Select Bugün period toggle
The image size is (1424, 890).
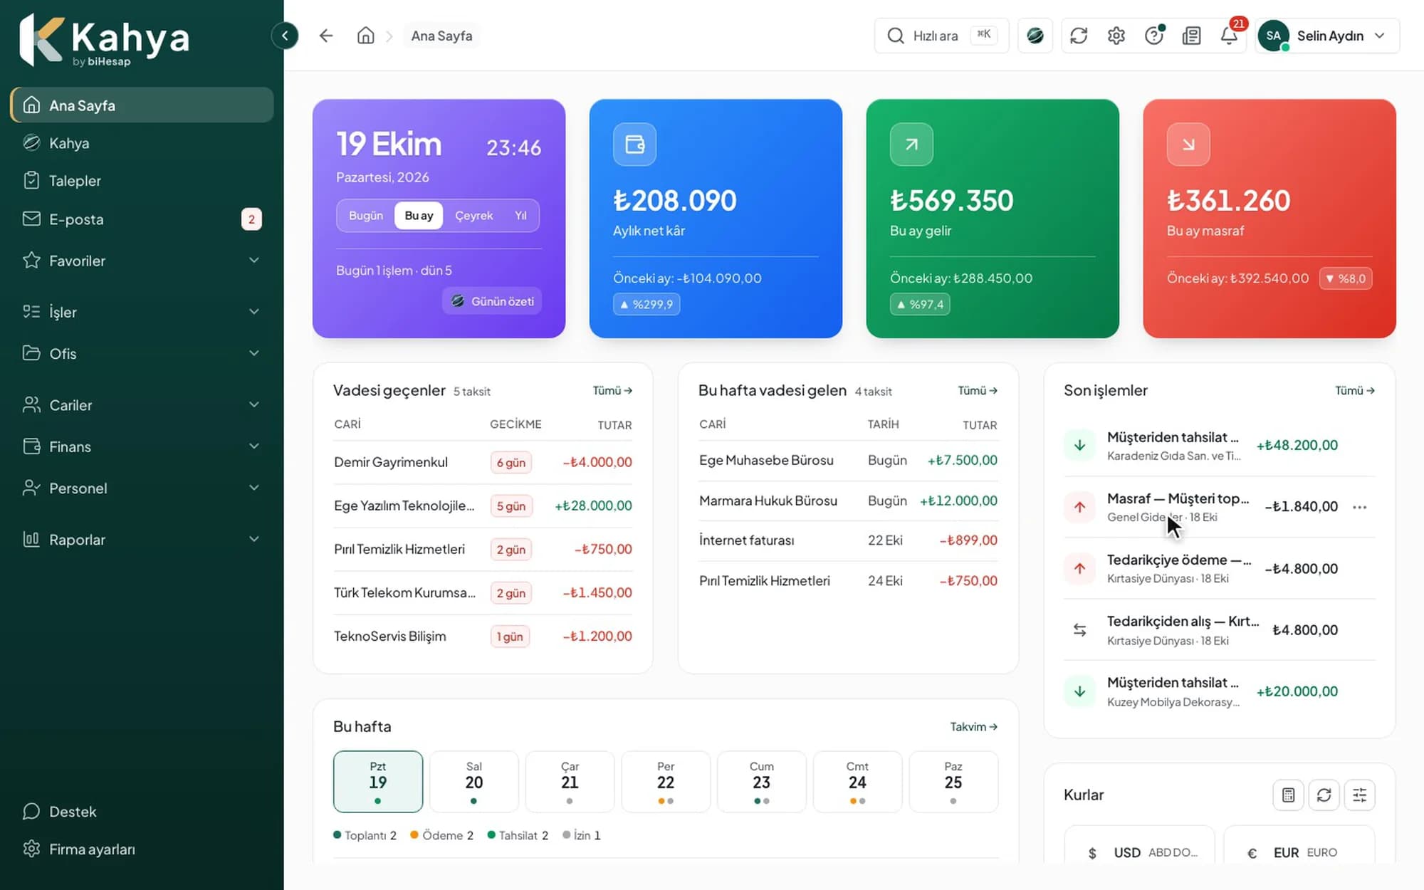(x=366, y=216)
